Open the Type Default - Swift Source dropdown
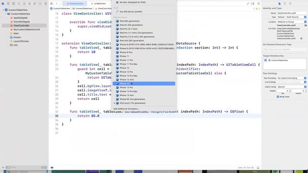 tap(292, 17)
